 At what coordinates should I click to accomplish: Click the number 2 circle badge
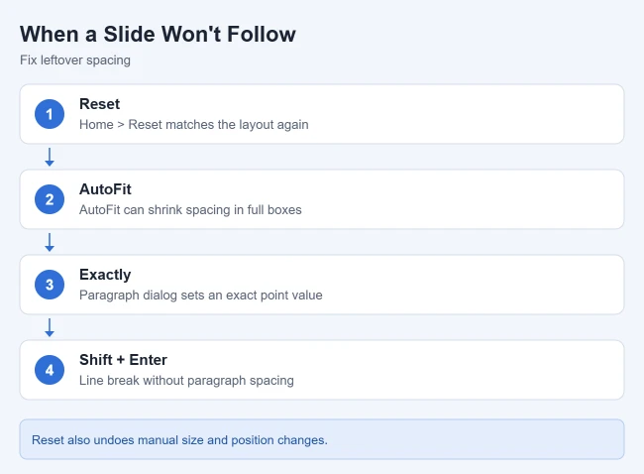click(x=50, y=199)
